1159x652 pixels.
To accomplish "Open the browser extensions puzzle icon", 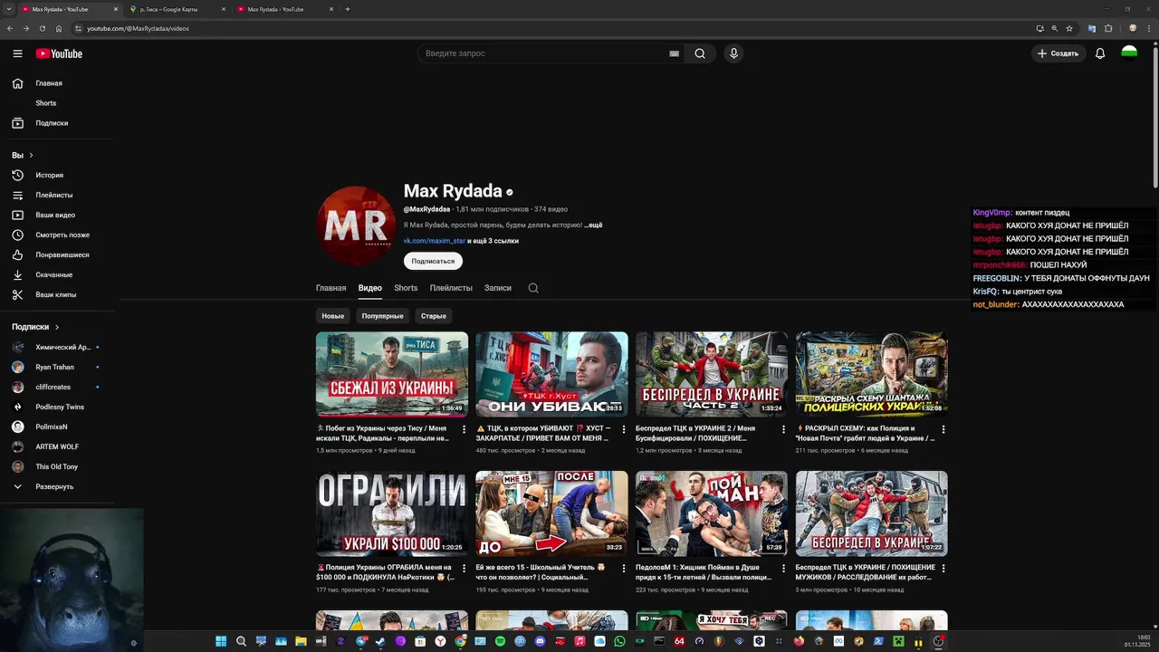I will pyautogui.click(x=1107, y=28).
